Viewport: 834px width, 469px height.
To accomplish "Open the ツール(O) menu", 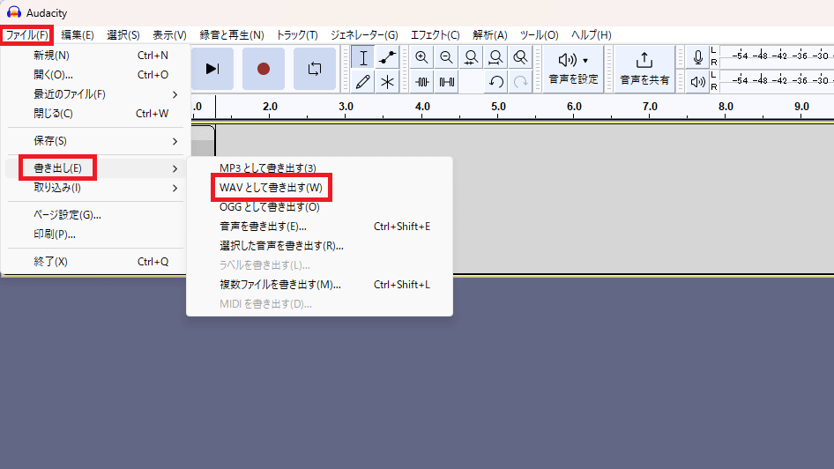I will pos(539,35).
